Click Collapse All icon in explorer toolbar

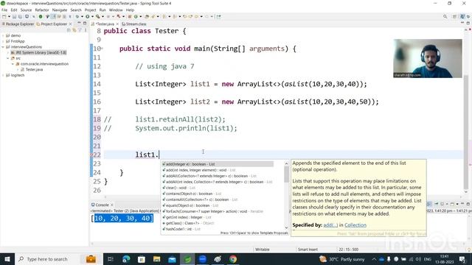tap(69, 30)
